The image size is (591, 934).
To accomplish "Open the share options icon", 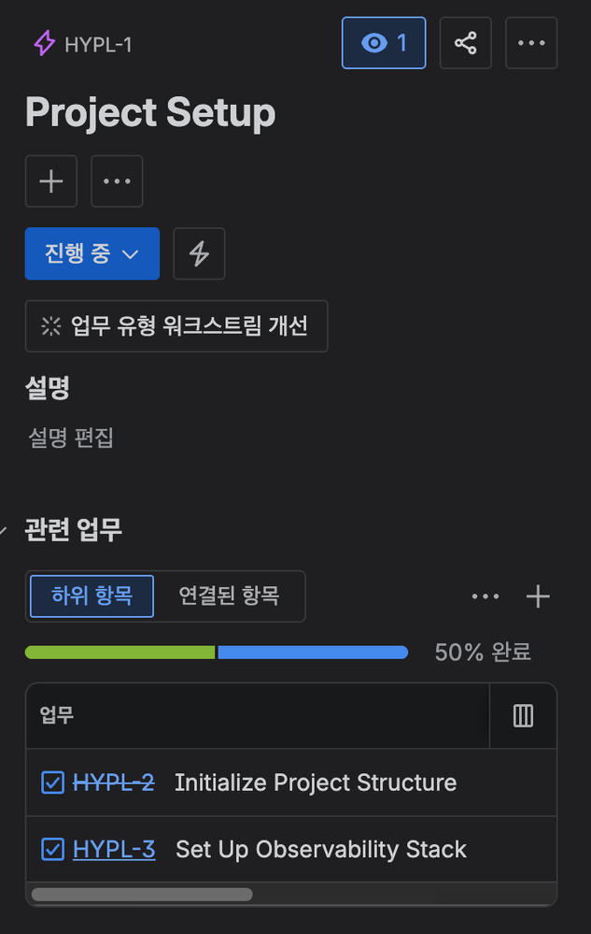I will coord(465,42).
